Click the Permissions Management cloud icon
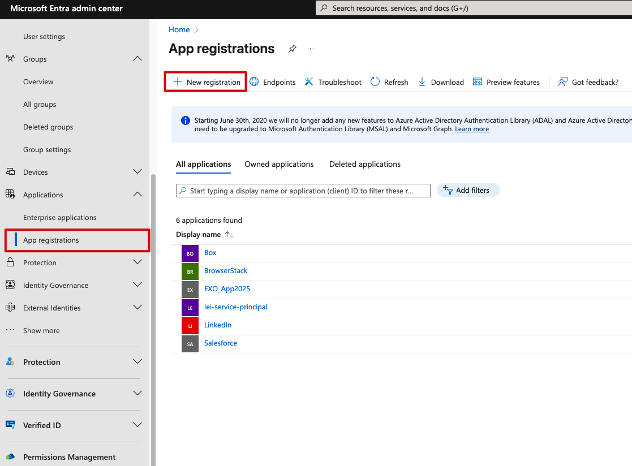632x466 pixels. click(11, 457)
